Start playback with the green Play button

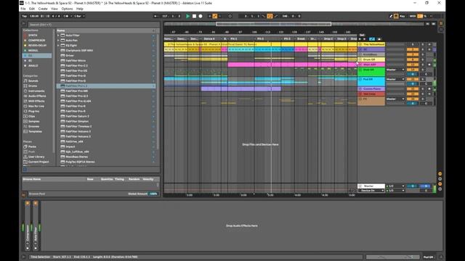click(187, 16)
